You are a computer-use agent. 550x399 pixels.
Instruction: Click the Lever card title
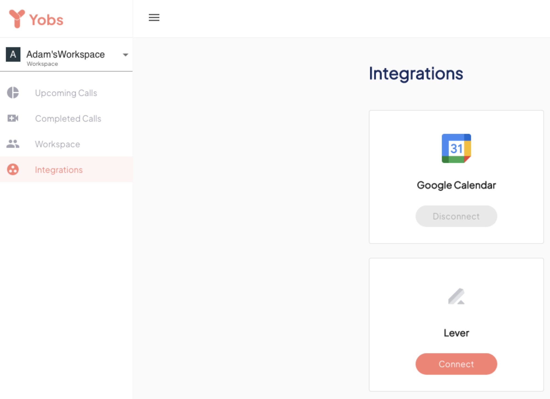coord(456,333)
